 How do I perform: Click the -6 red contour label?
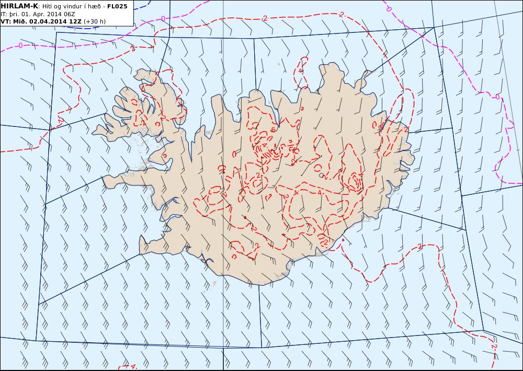[272, 130]
